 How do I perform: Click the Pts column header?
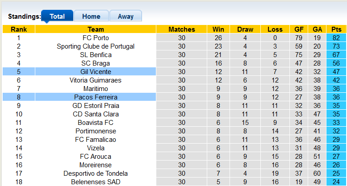tap(336, 29)
